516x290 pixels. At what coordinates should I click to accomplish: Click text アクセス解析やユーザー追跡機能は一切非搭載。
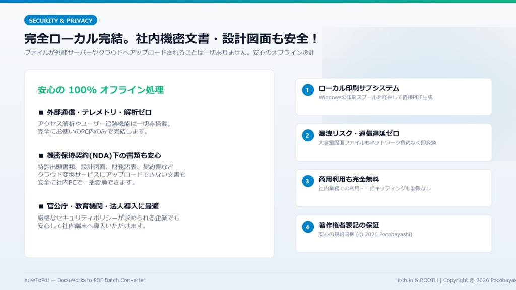pos(104,124)
